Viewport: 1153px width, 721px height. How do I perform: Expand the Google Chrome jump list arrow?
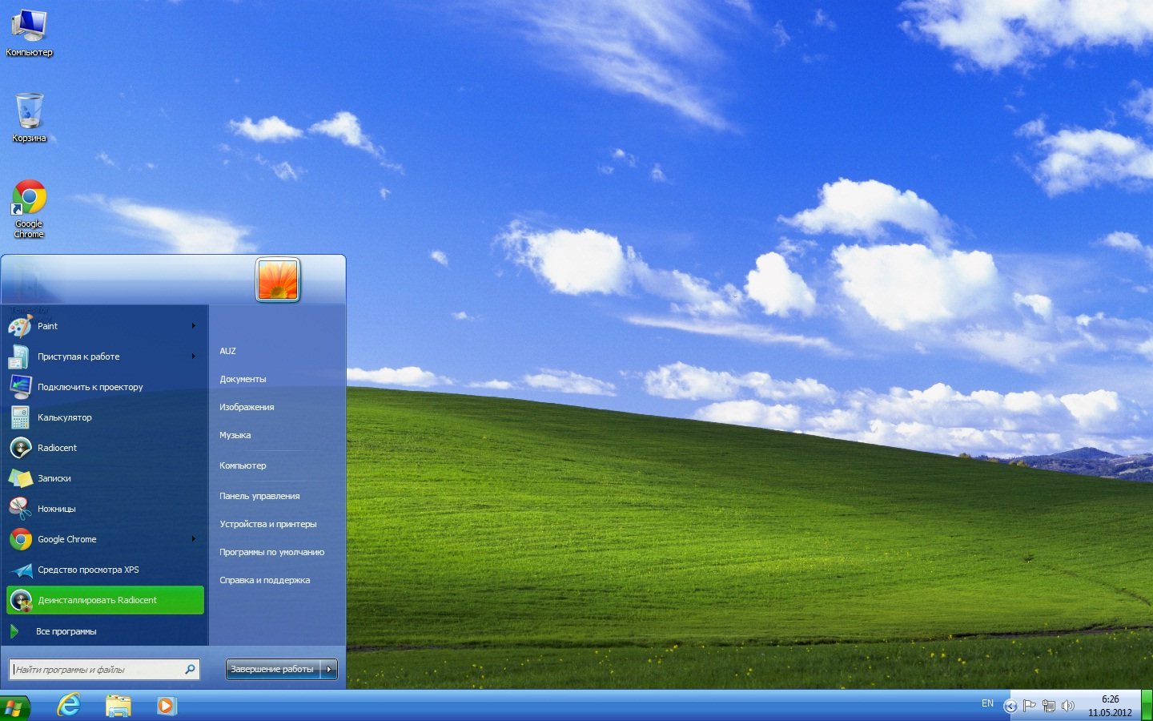[x=194, y=539]
